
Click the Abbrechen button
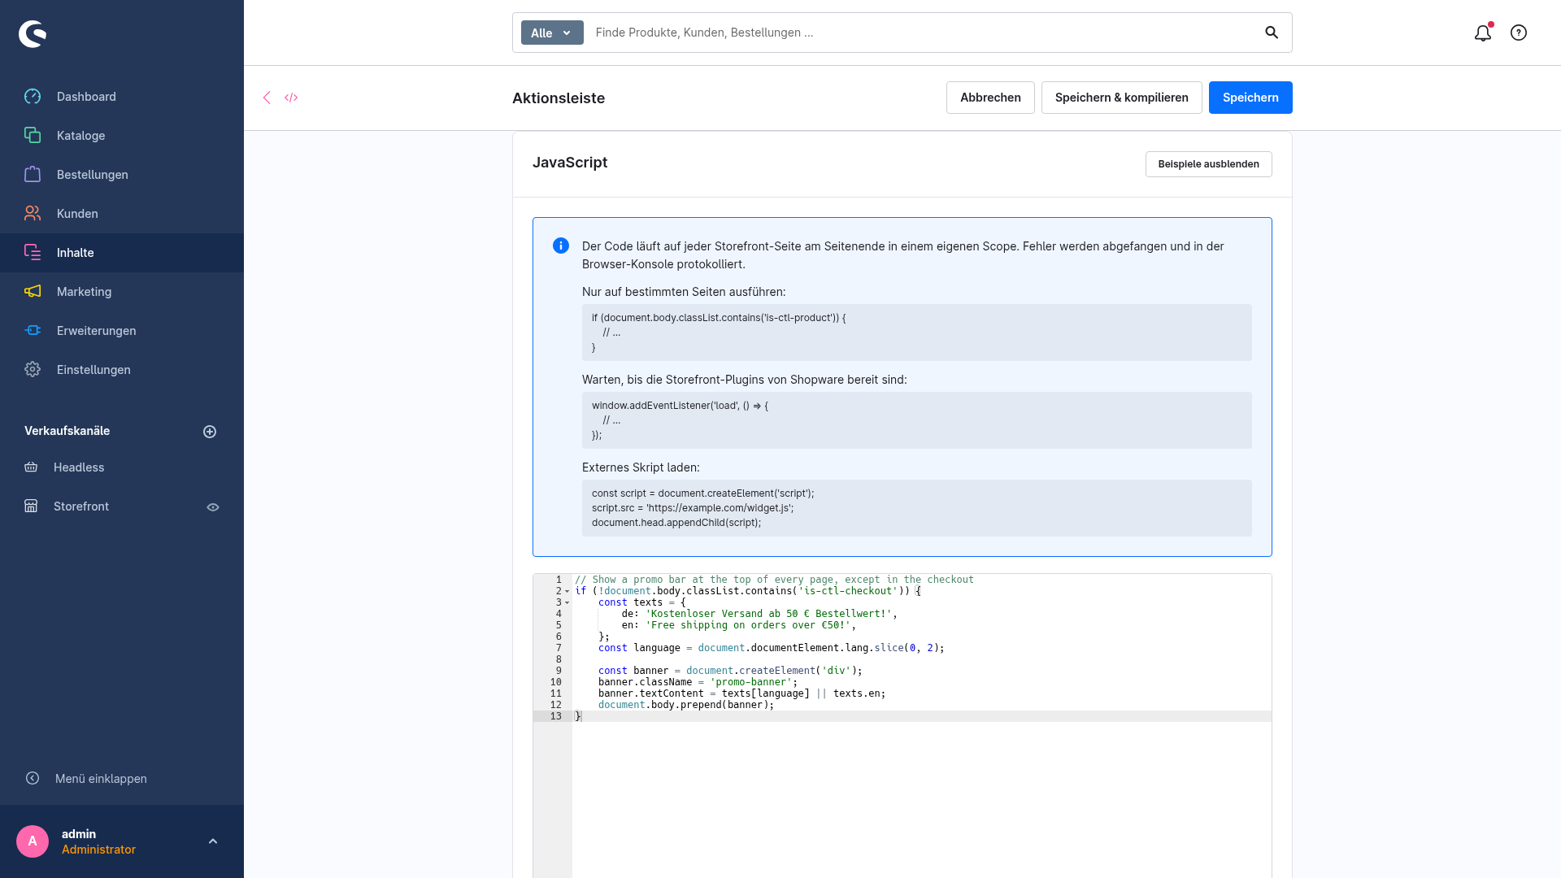tap(990, 98)
